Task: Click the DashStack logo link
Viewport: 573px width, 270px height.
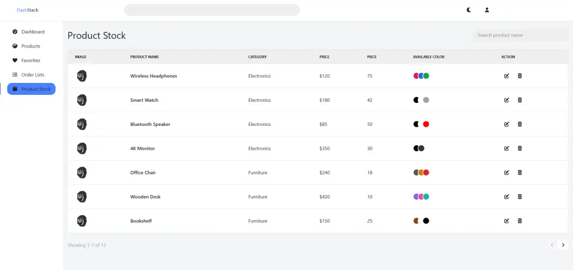Action: click(x=28, y=10)
